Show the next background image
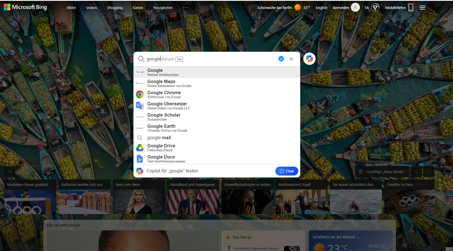Viewport: 453px width, 251px height. pyautogui.click(x=429, y=172)
